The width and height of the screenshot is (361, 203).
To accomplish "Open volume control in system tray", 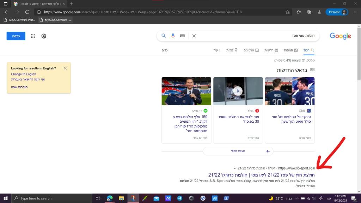I will coord(314,198).
